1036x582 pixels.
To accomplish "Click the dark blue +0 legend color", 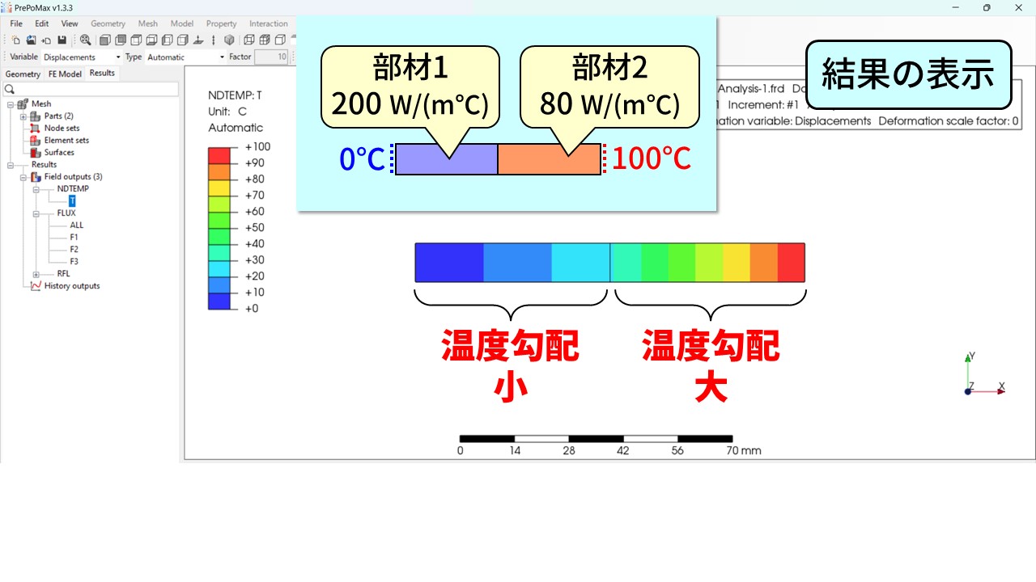I will click(219, 301).
